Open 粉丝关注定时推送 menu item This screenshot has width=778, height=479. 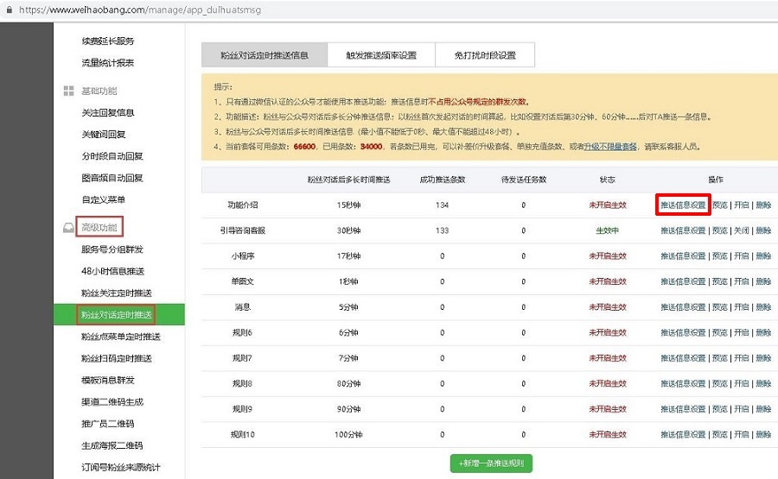pos(117,293)
